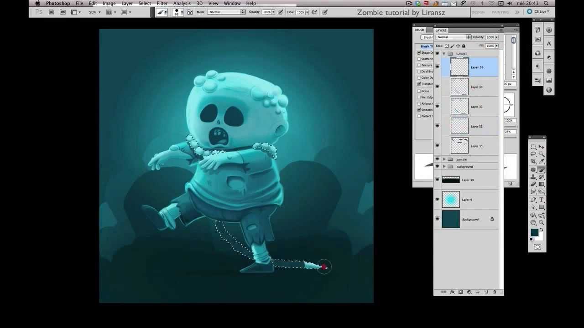Click the foreground color swatch

[534, 232]
